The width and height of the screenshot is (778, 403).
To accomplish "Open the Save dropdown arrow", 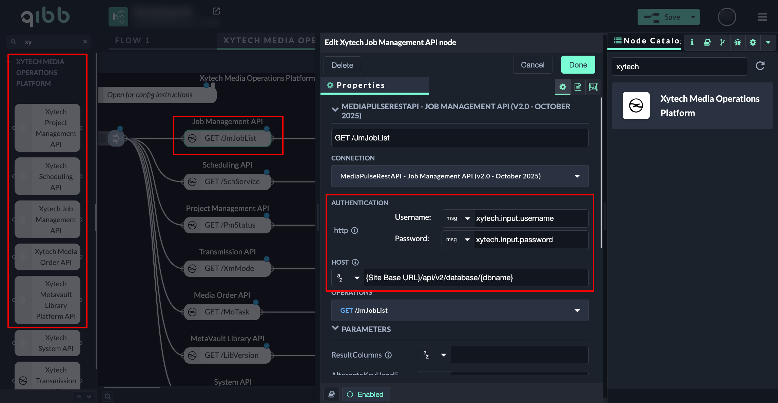I will coord(693,17).
